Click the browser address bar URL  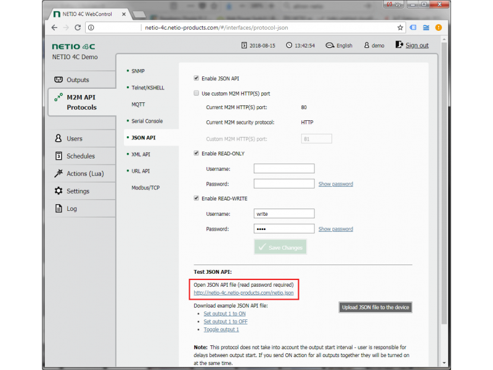point(216,28)
